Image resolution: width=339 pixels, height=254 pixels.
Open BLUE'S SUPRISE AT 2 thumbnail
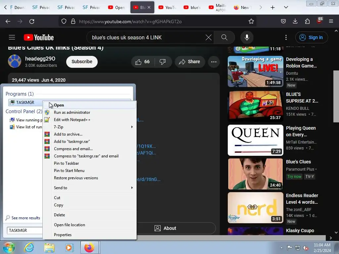coord(255,106)
